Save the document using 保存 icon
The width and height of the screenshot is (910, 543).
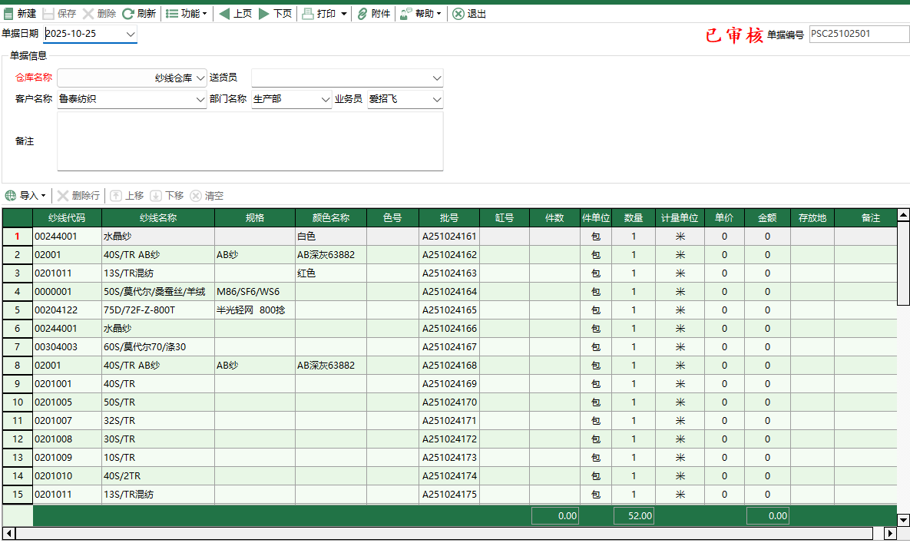click(x=58, y=13)
